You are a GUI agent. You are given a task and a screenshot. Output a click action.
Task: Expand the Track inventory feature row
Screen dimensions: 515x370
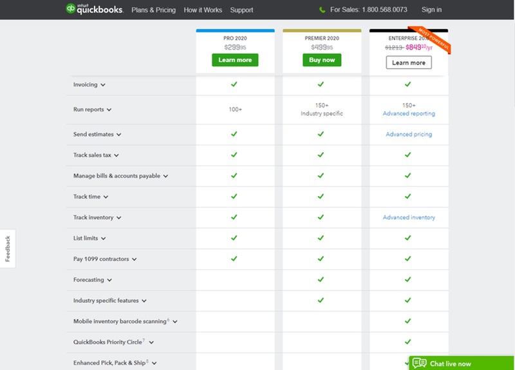118,218
